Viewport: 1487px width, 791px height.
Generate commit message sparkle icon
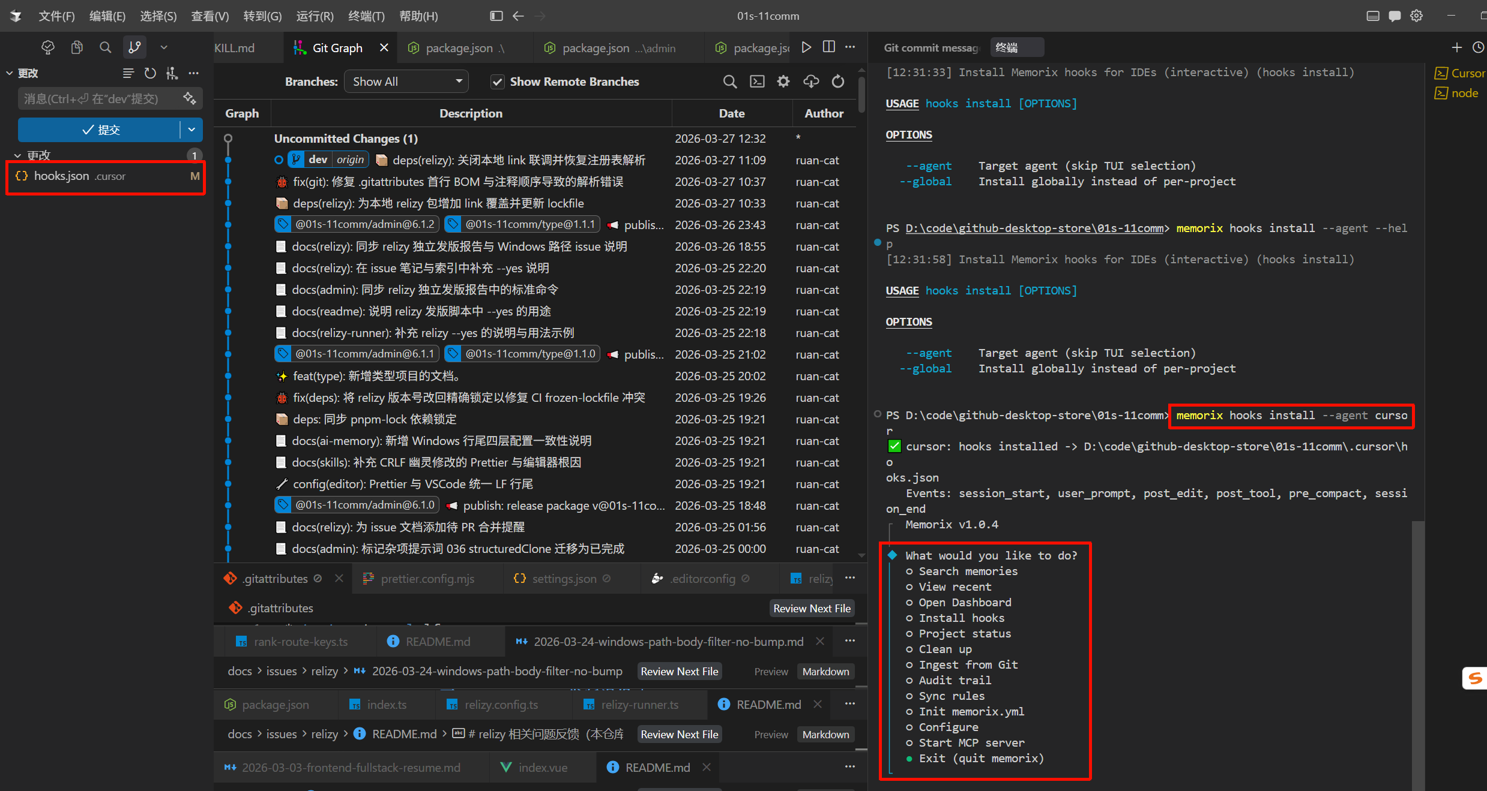click(190, 98)
